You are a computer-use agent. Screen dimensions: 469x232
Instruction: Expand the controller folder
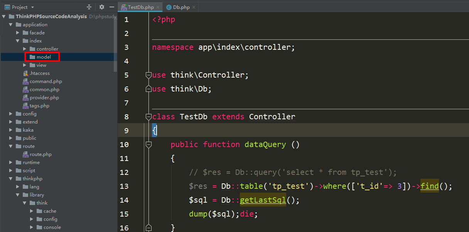25,49
